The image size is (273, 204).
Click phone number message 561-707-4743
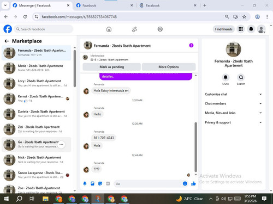click(104, 138)
